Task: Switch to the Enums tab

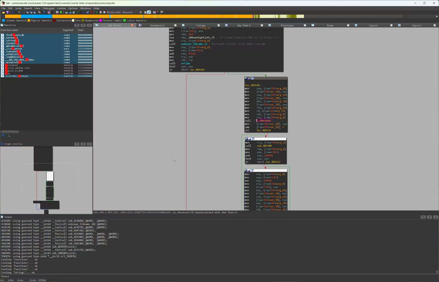Action: click(330, 25)
